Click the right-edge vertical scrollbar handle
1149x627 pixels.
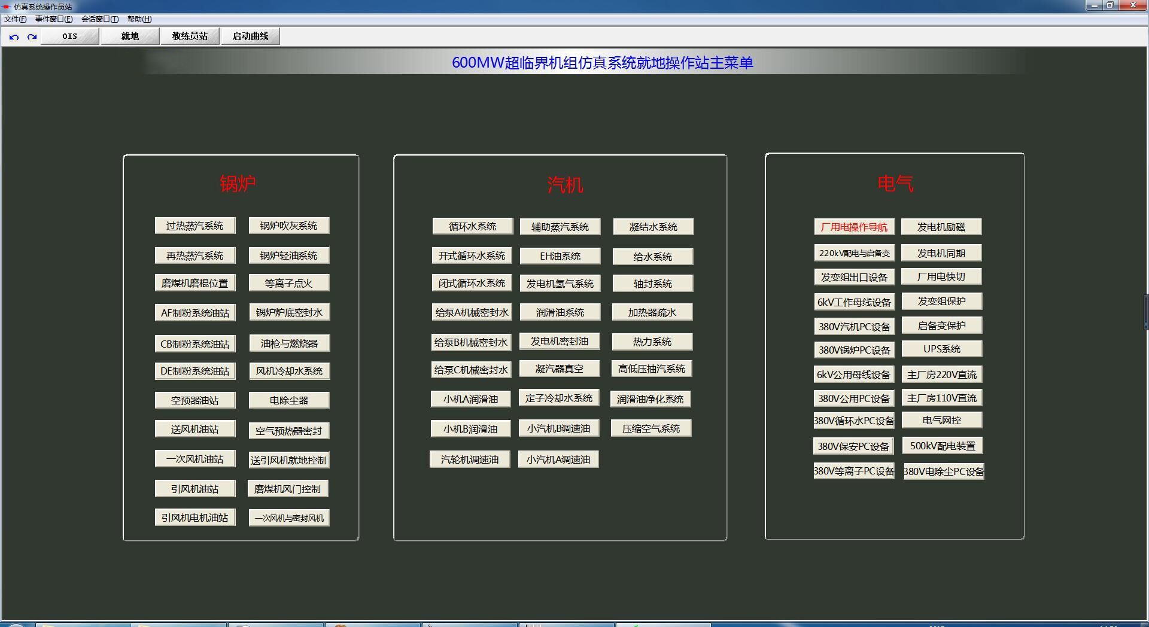pos(1145,311)
